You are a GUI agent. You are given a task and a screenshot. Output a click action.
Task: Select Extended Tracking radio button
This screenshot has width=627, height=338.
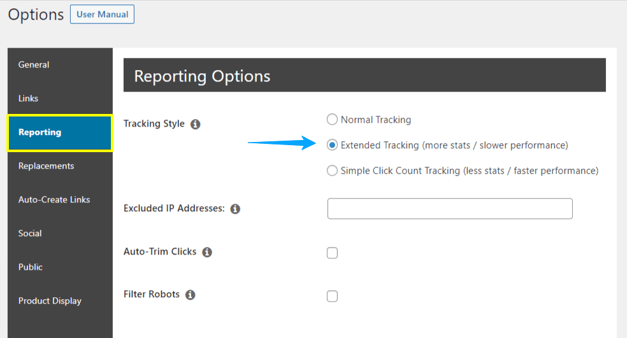pos(332,145)
